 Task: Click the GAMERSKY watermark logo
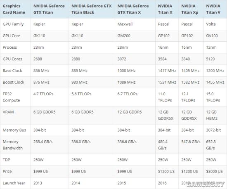point(206,184)
